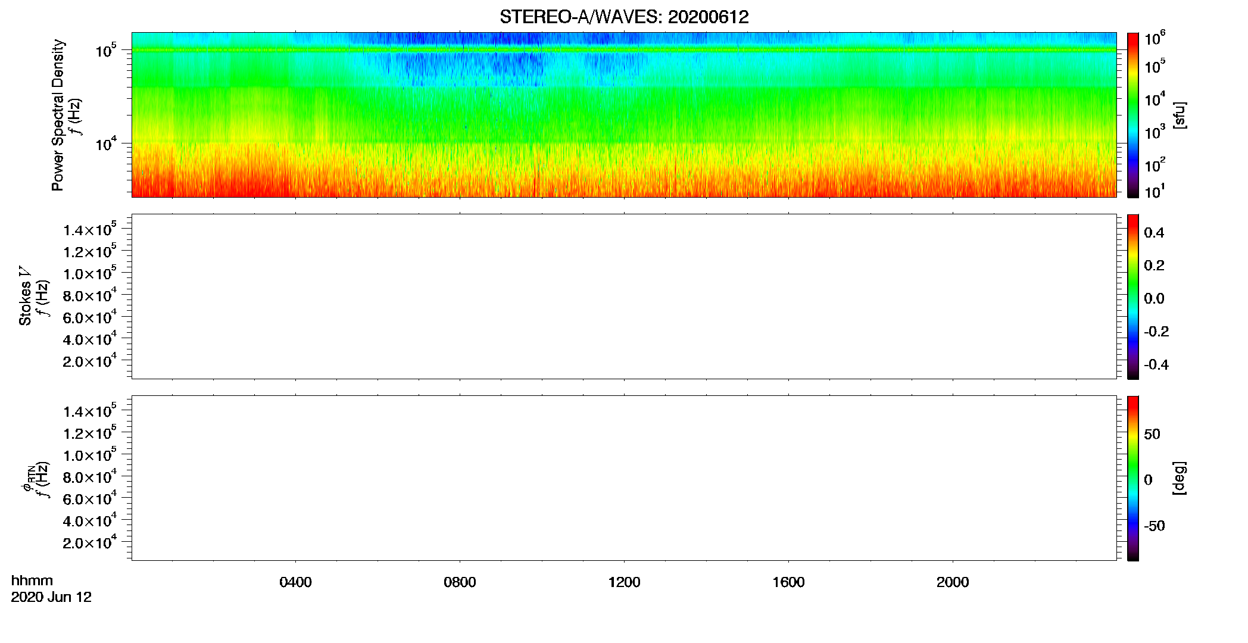Click the 0800 time tick label
Screen dimensions: 1248x643
tap(460, 582)
